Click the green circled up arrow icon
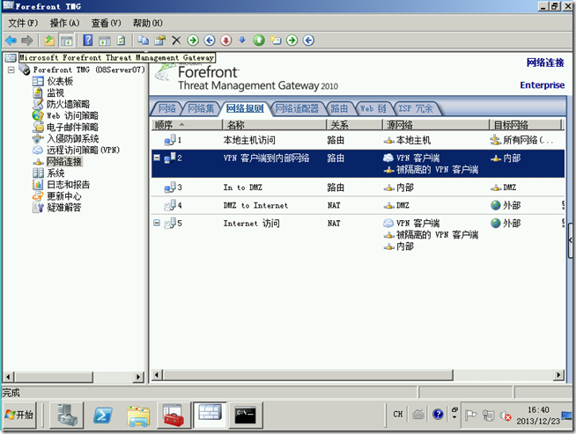Viewport: 576px width, 434px height. click(259, 40)
